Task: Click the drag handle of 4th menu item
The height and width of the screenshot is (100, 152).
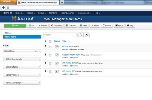Action: click(45, 71)
